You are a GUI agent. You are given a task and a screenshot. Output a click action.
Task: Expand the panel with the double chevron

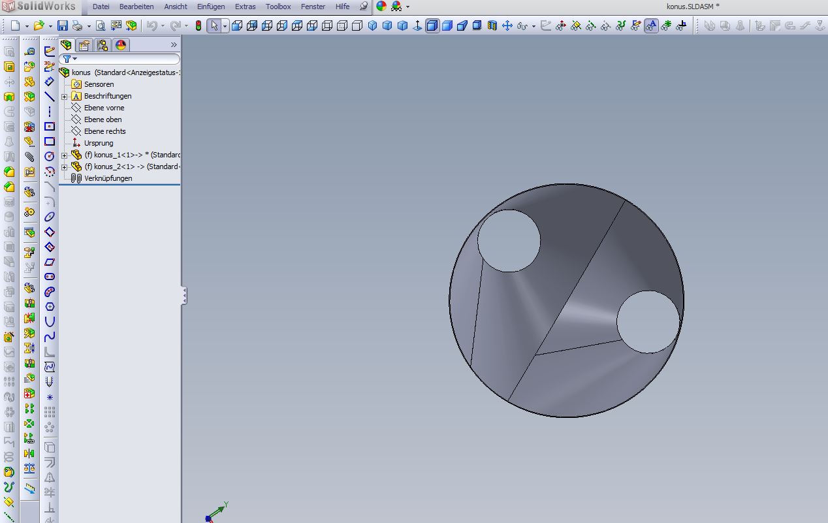(174, 45)
